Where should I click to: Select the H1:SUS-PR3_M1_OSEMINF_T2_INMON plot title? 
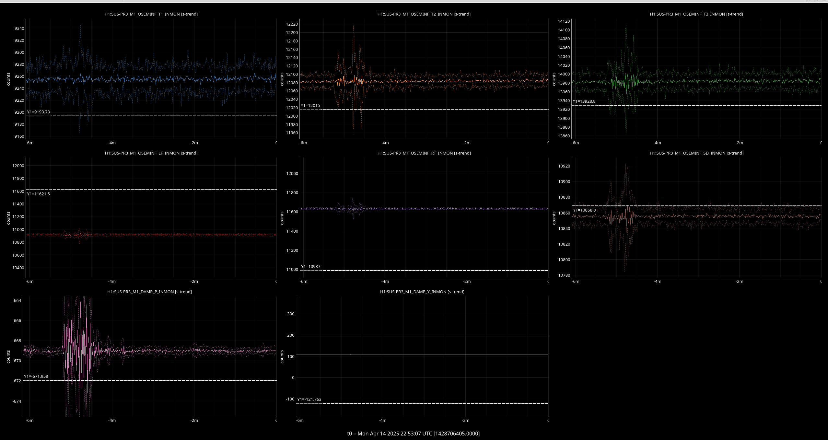(424, 14)
